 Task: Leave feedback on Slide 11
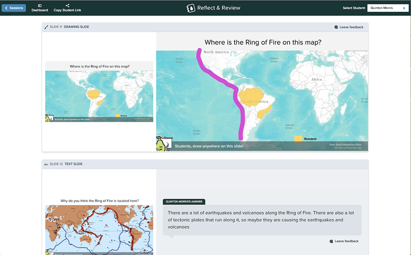349,27
